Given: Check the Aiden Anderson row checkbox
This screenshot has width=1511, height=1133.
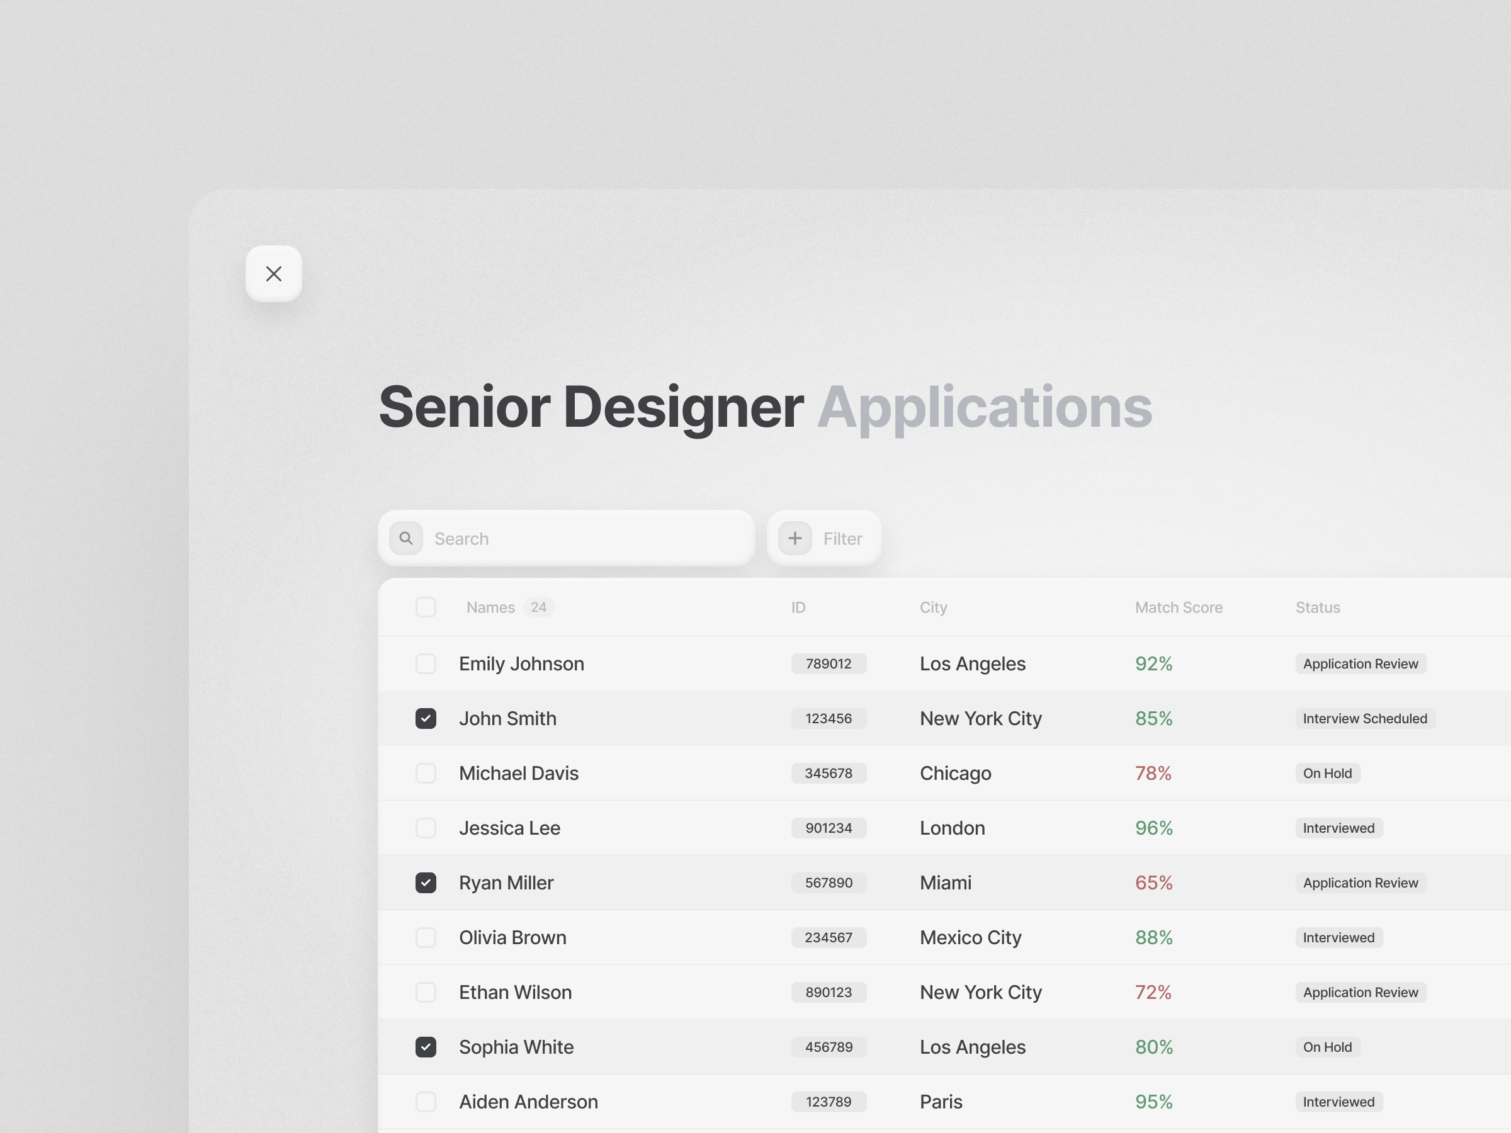Looking at the screenshot, I should (426, 1102).
